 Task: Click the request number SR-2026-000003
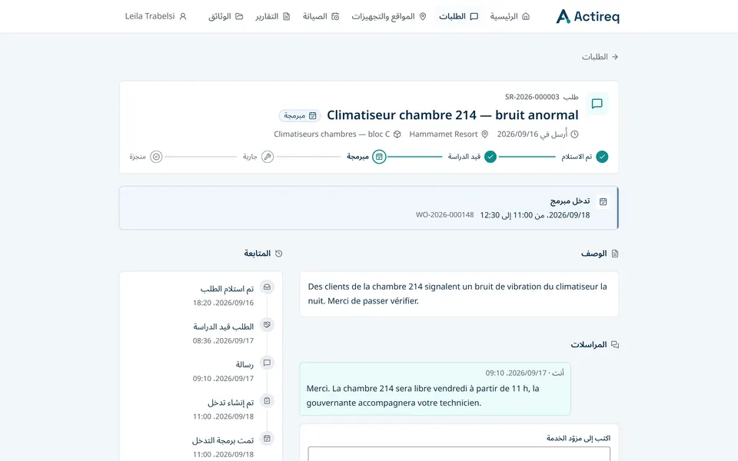(532, 97)
